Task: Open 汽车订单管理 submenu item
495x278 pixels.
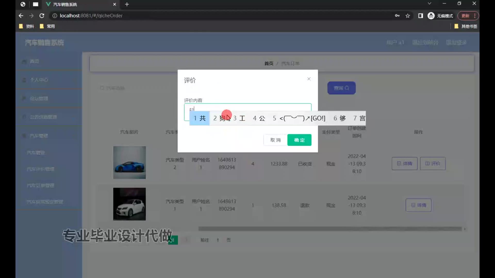Action: (49, 185)
